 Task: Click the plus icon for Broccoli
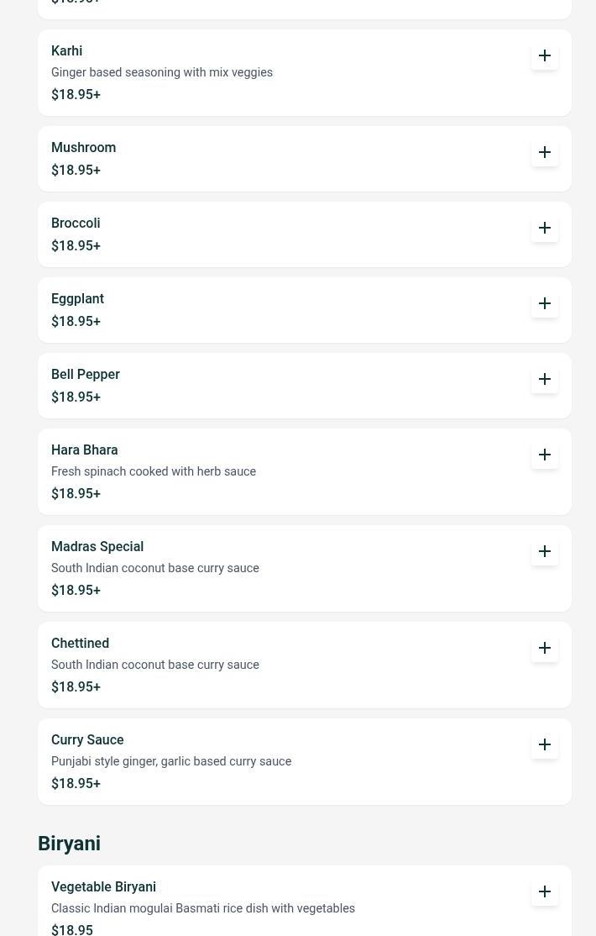click(x=544, y=228)
